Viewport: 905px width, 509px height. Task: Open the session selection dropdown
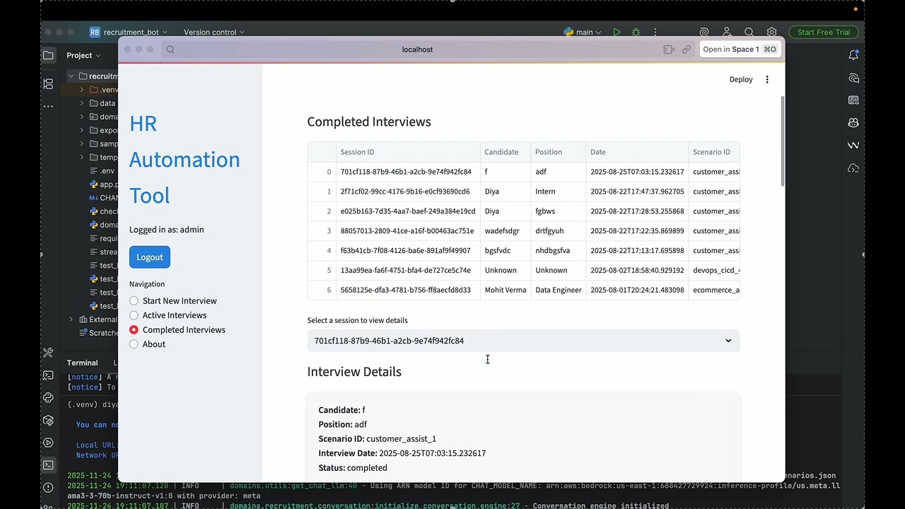[x=523, y=341]
